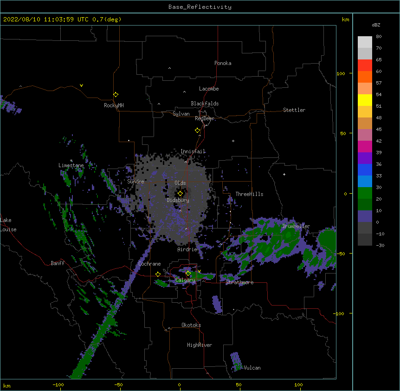
Task: Click the yellow radar site marker at Olds
Action: 180,194
